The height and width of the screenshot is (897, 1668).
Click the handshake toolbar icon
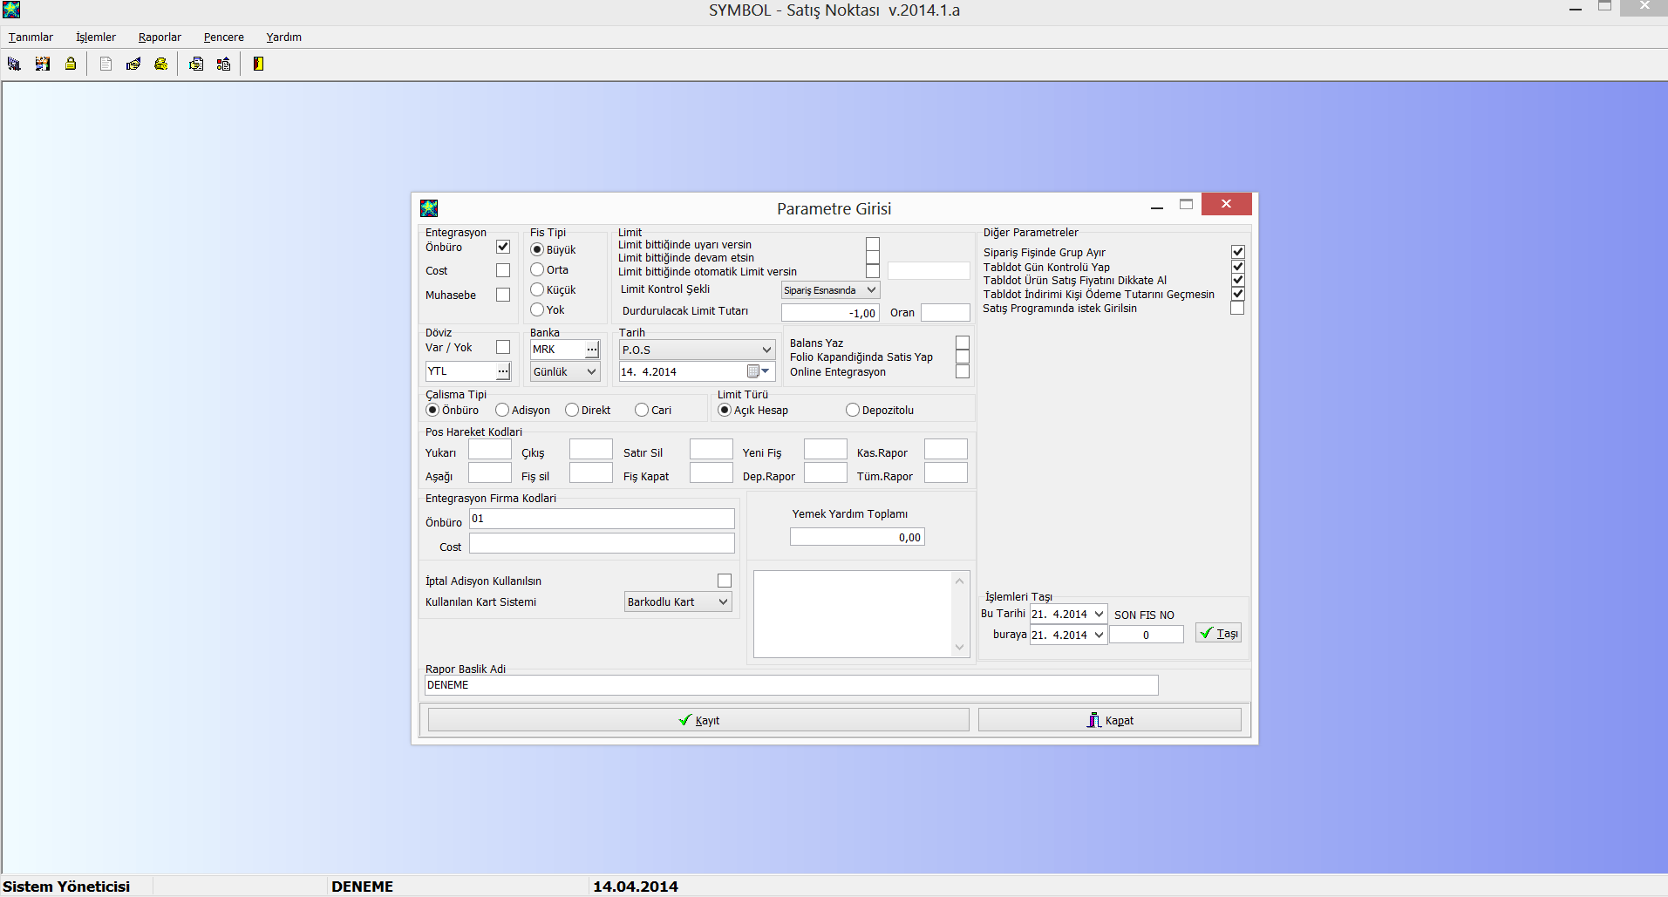pyautogui.click(x=133, y=64)
